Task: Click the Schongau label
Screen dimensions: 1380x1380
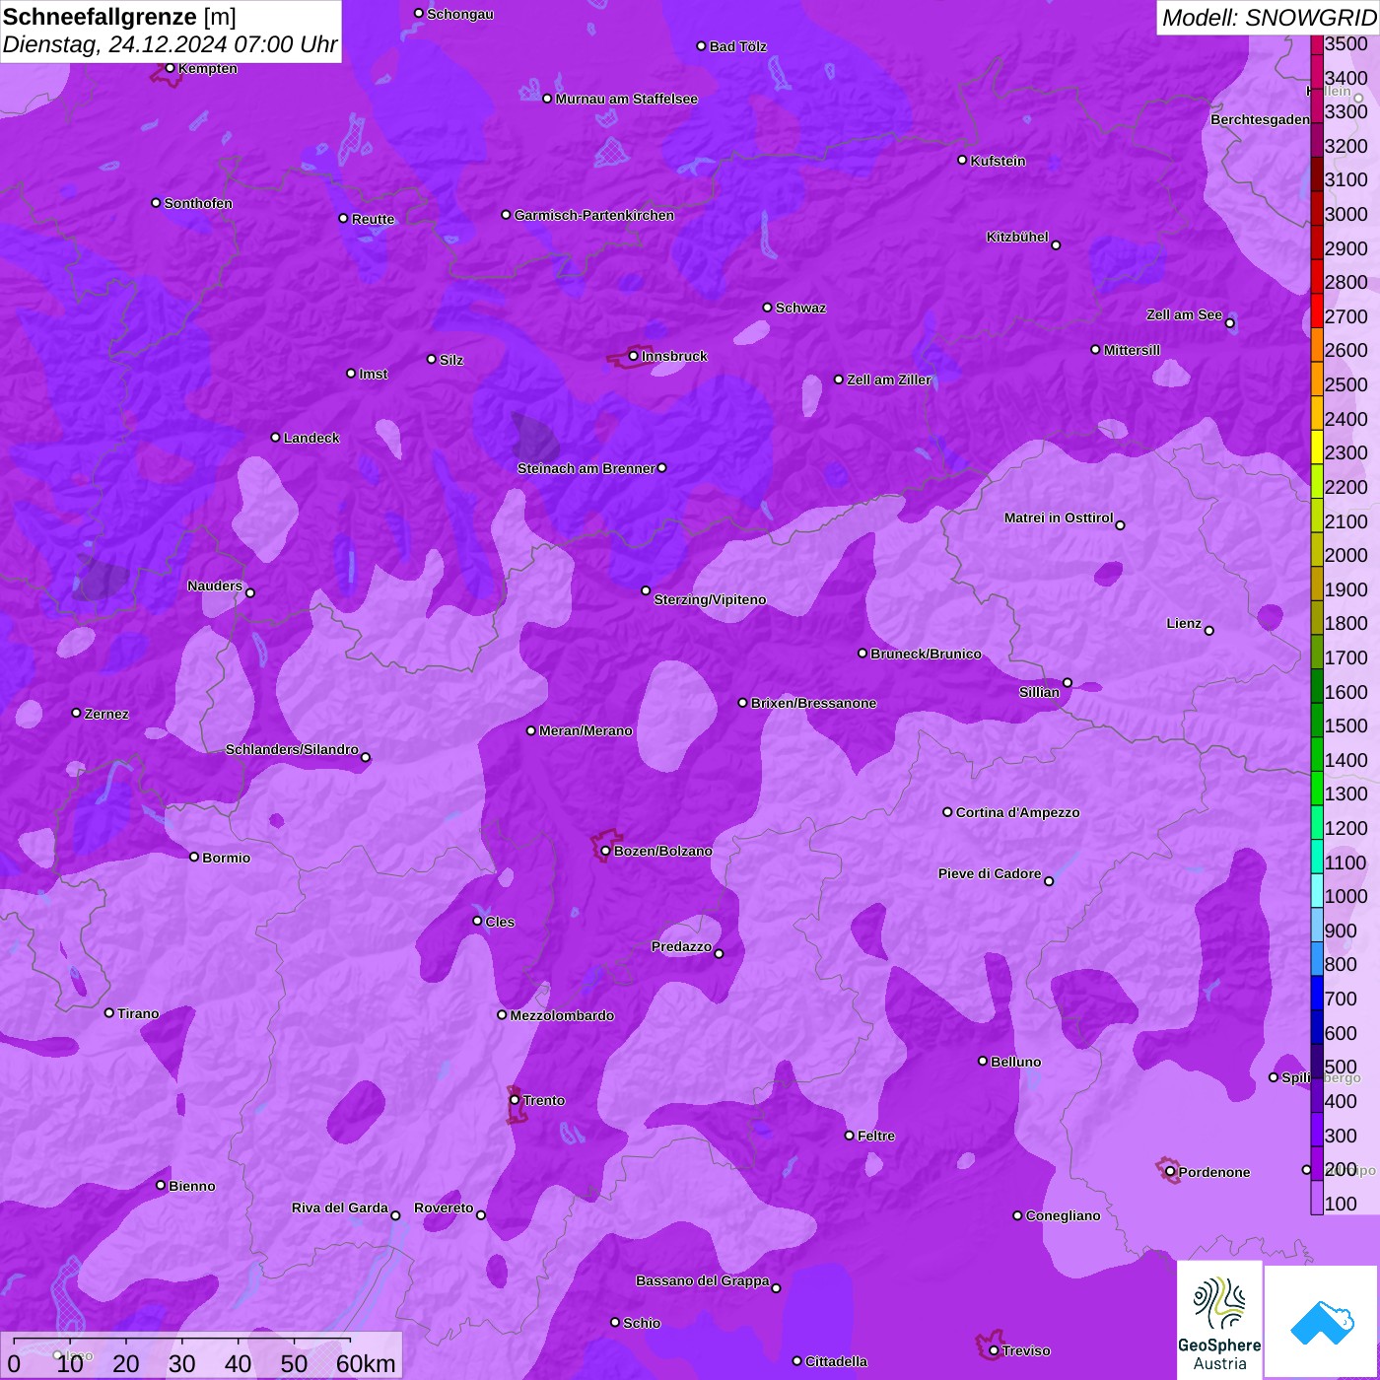Action: (460, 14)
